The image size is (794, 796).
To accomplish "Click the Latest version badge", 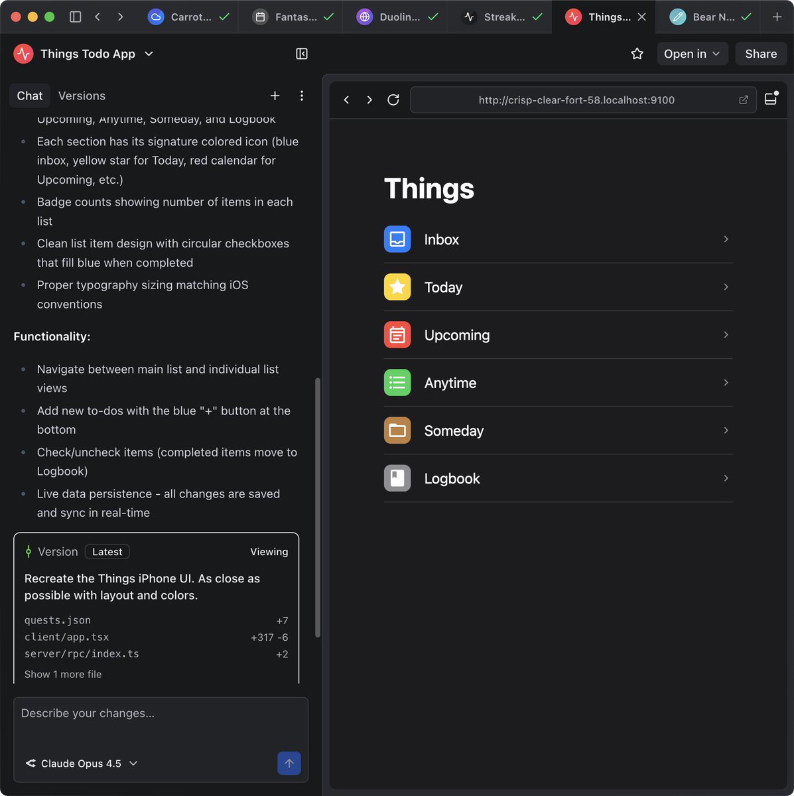I will pyautogui.click(x=107, y=551).
